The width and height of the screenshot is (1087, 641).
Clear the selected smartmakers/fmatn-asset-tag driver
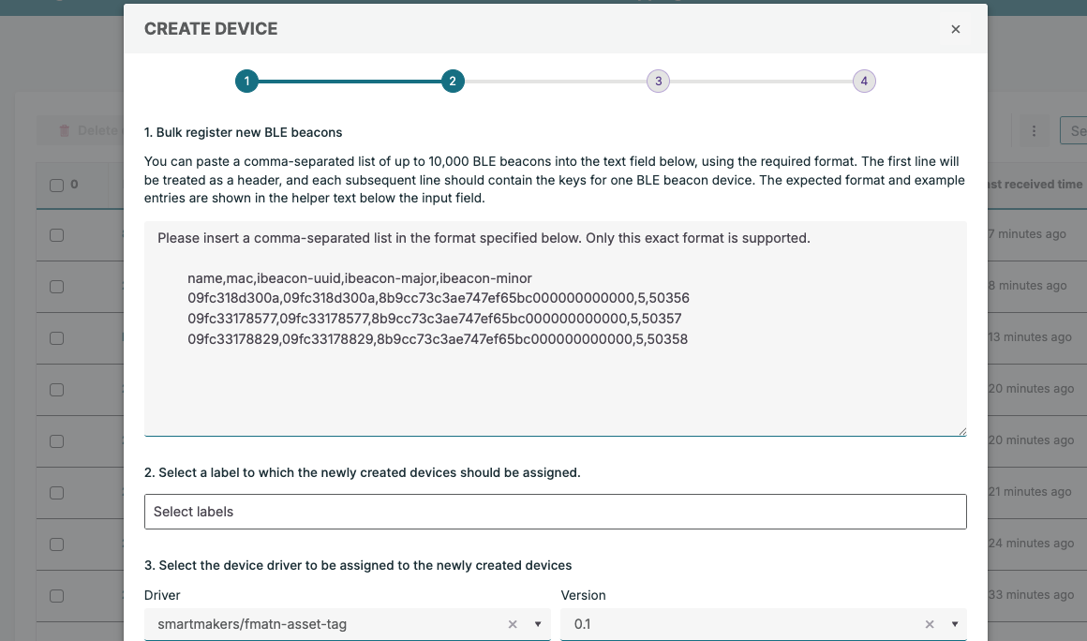[513, 624]
